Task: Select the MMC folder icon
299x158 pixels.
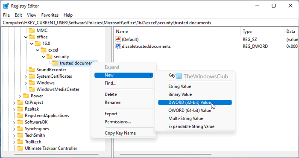Action: pos(32,30)
